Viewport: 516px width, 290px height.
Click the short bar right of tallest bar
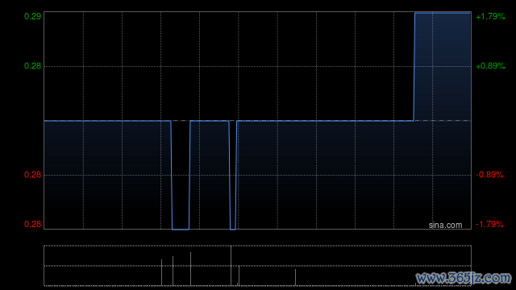coord(239,275)
